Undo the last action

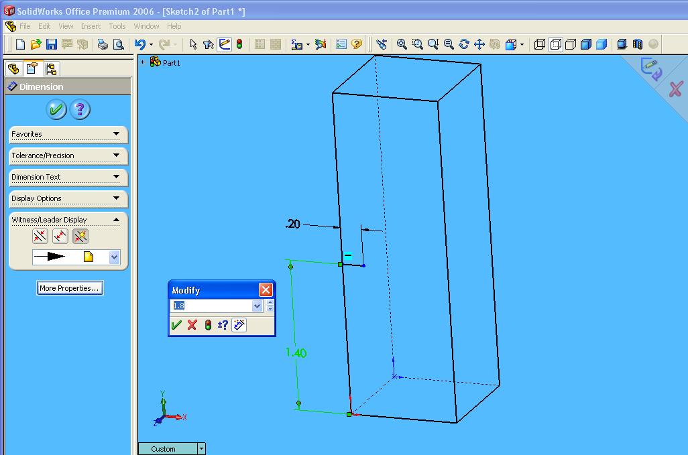point(140,44)
